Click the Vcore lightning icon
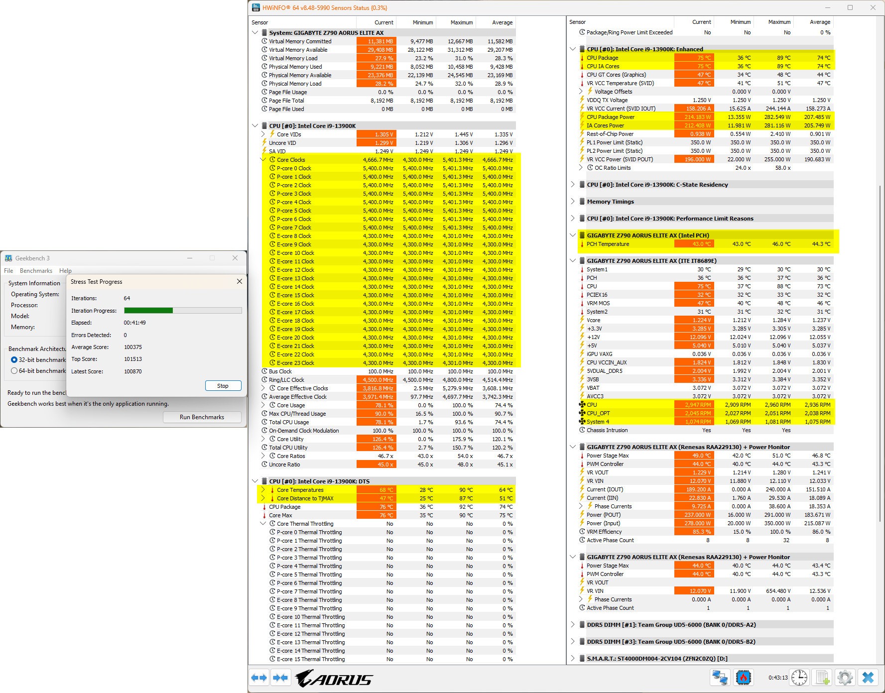The width and height of the screenshot is (885, 693). (582, 320)
